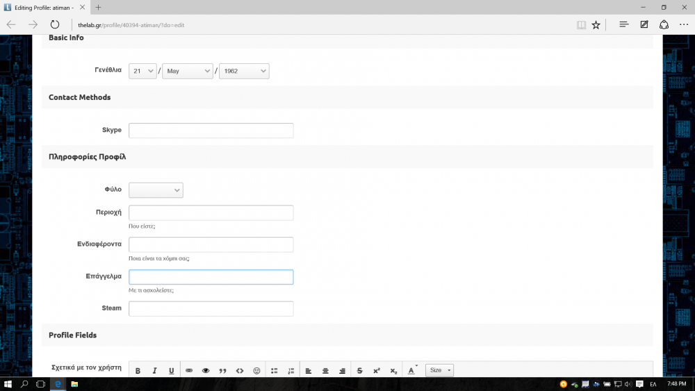Open File Explorer from taskbar

[74, 384]
